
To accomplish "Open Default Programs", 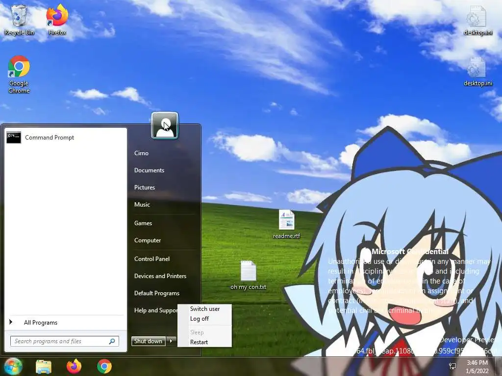I will click(x=157, y=293).
